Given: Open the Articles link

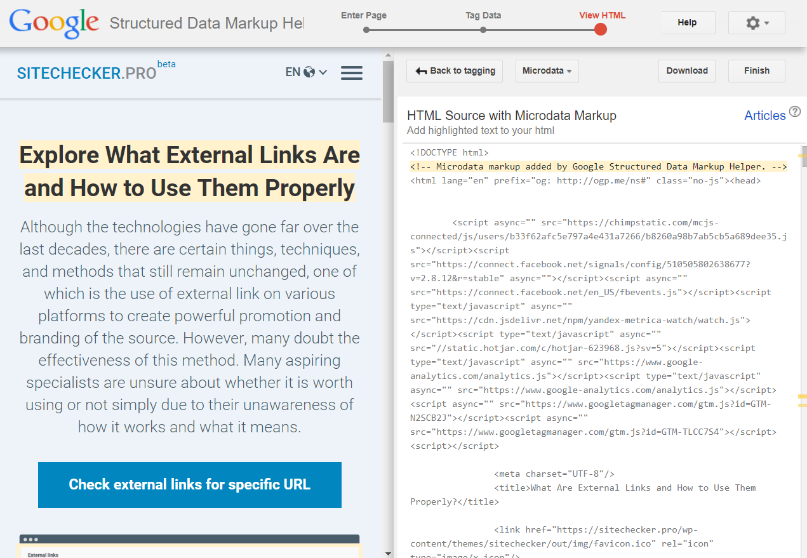Looking at the screenshot, I should (765, 116).
